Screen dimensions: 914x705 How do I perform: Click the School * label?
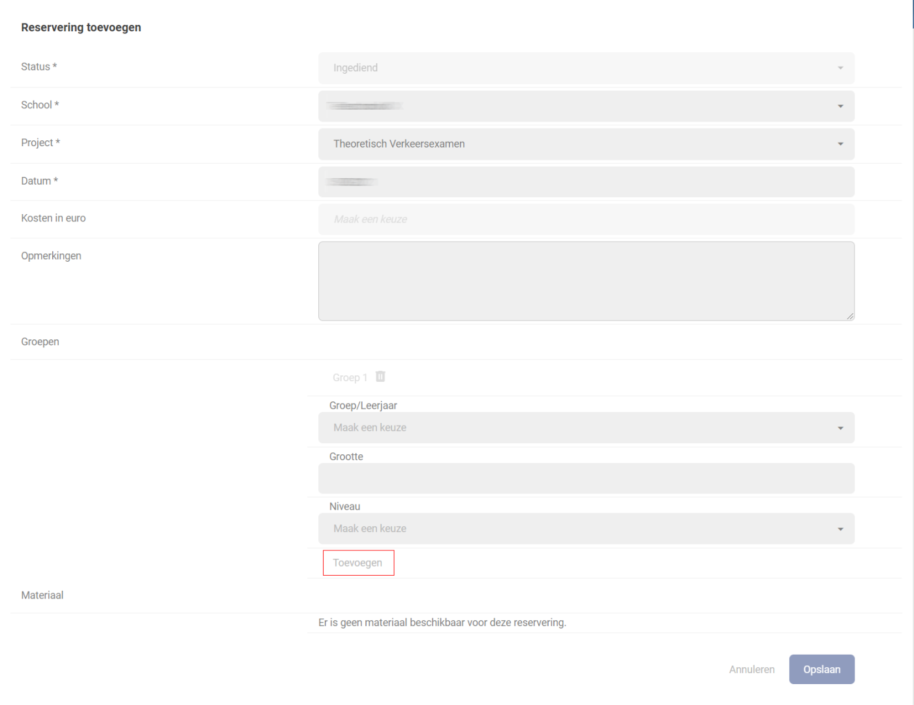(x=40, y=104)
